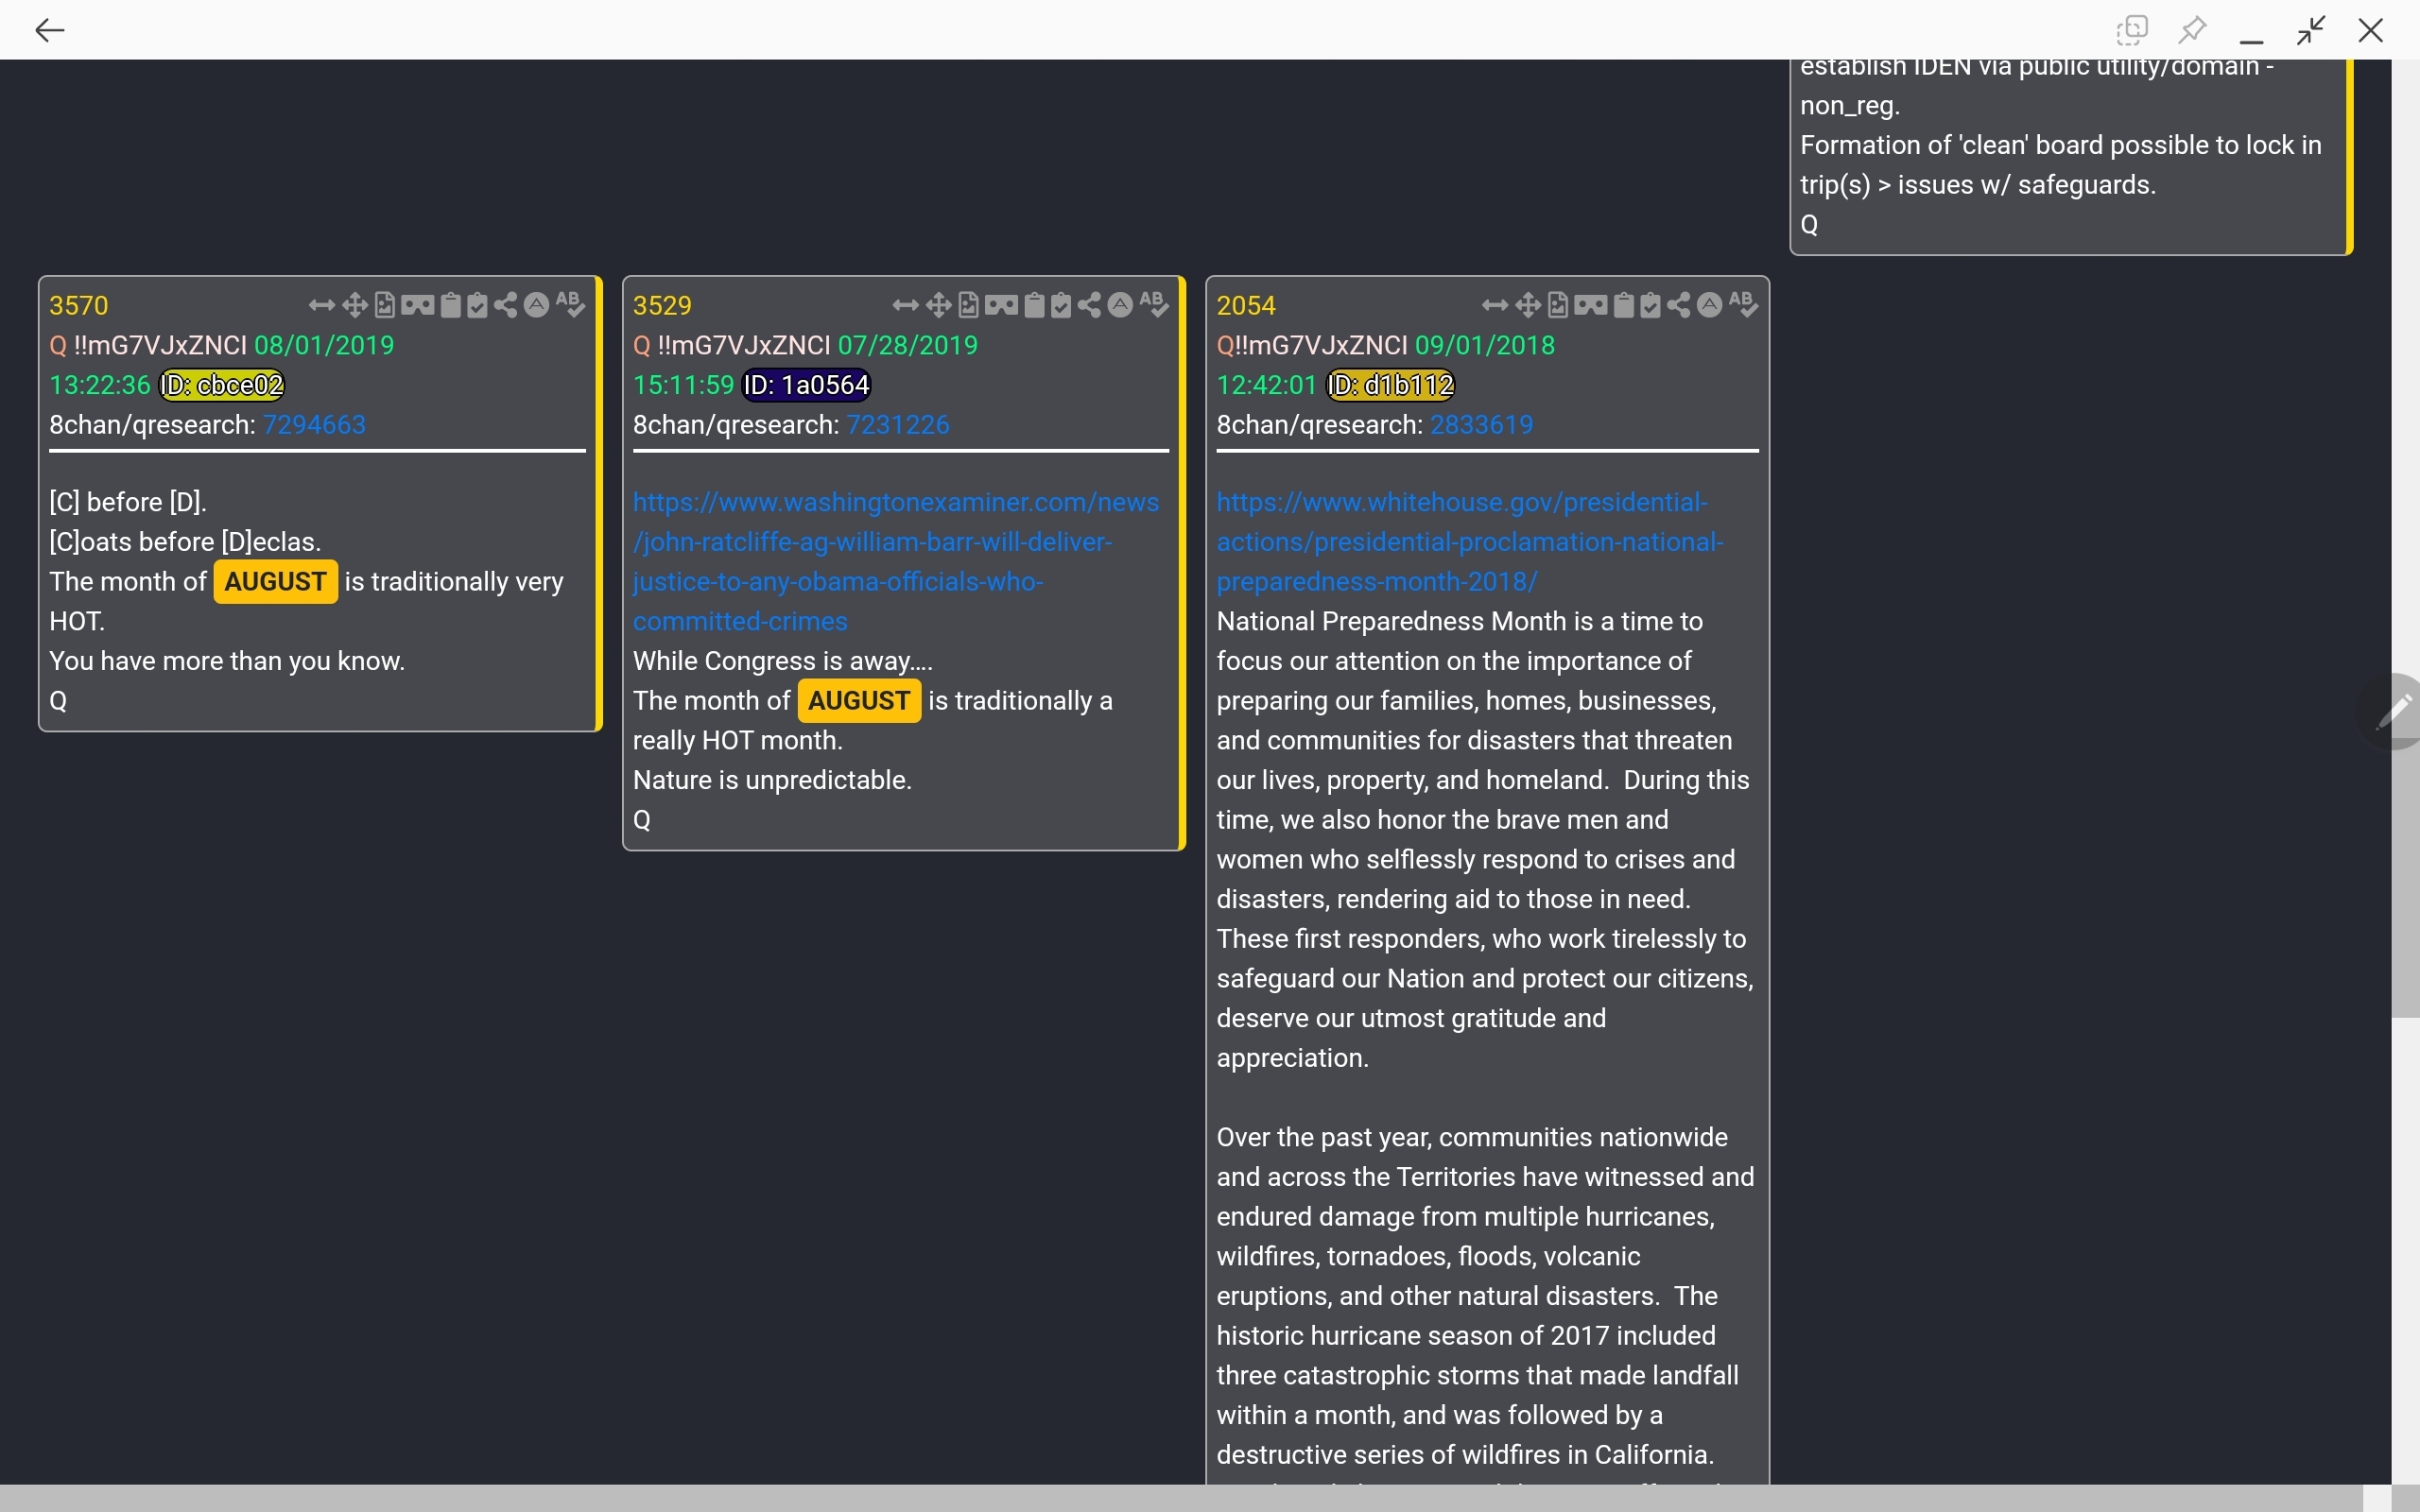This screenshot has height=1512, width=2420.
Task: Click the ID: cbce02 badge
Action: [223, 385]
